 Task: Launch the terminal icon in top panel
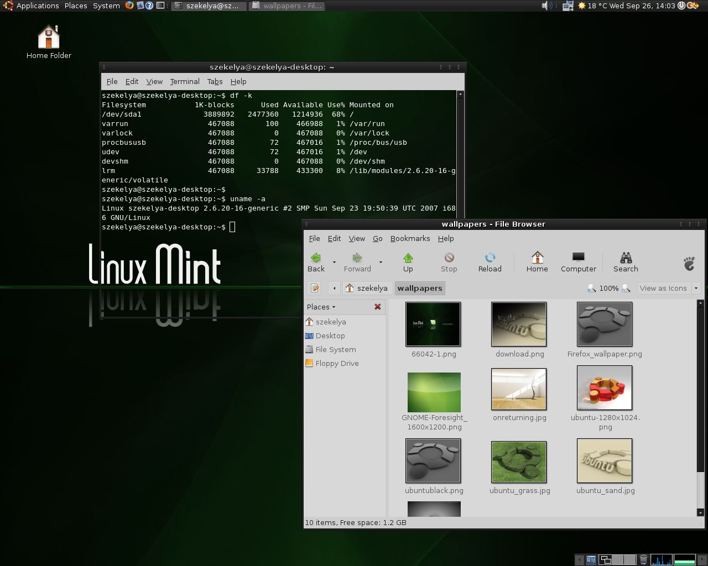pos(160,6)
